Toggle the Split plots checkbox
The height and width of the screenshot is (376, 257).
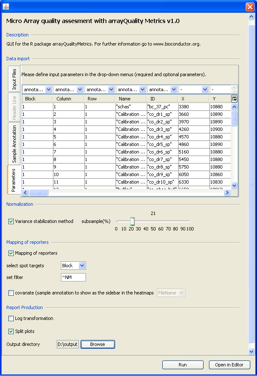[x=11, y=331]
